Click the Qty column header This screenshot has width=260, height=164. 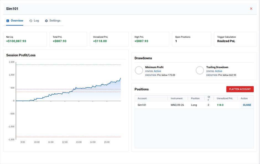209,98
